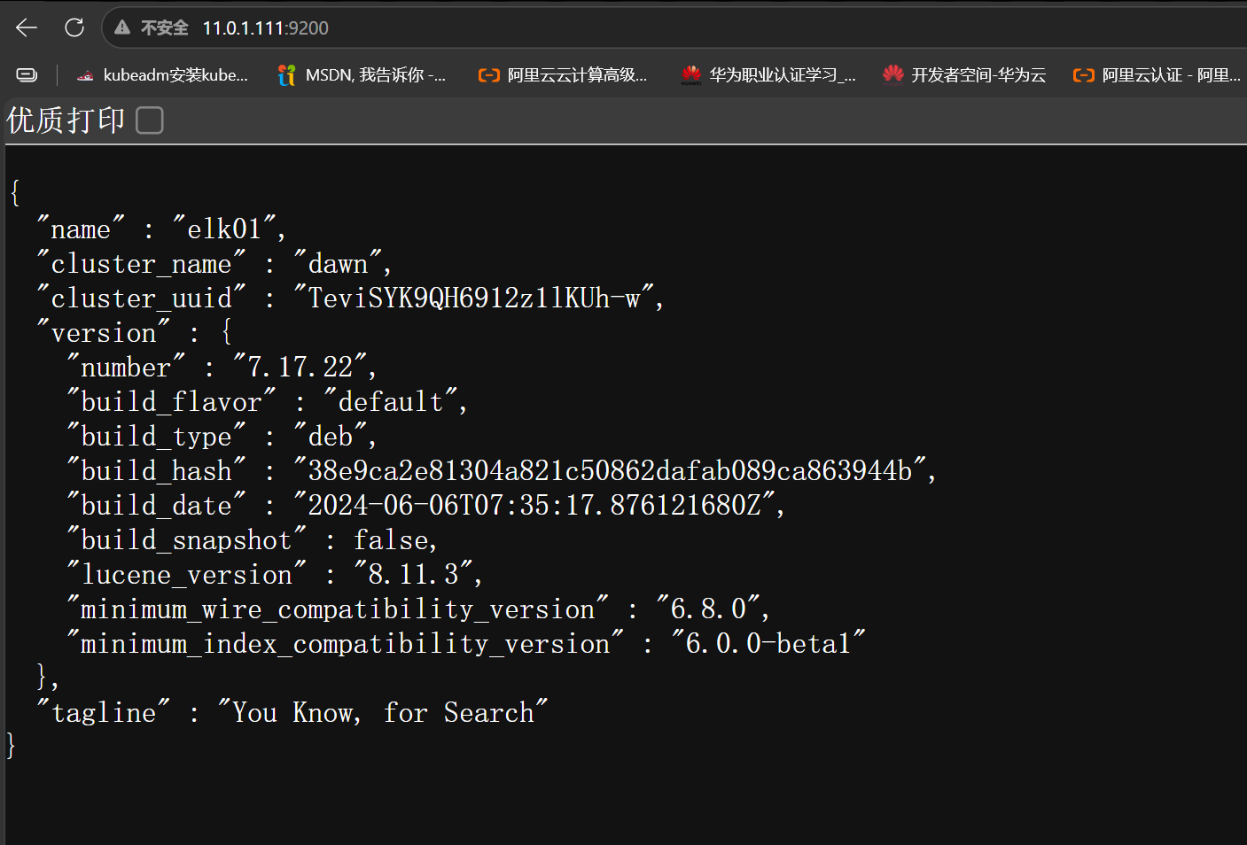Open the 华为职业认证学习 bookmark
Screen dimensions: 1247x845
[x=768, y=75]
